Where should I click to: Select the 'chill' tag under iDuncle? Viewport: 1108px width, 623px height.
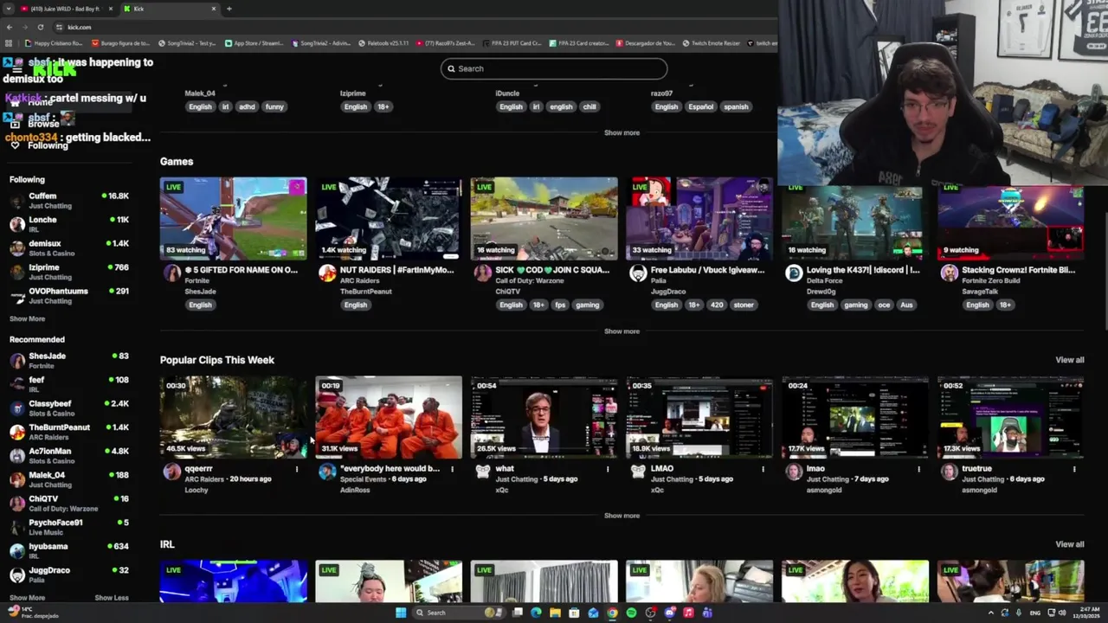[589, 106]
